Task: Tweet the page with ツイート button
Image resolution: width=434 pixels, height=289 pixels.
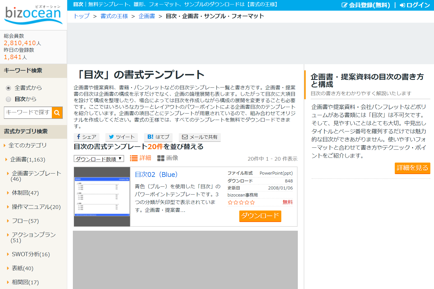Action: (x=122, y=137)
